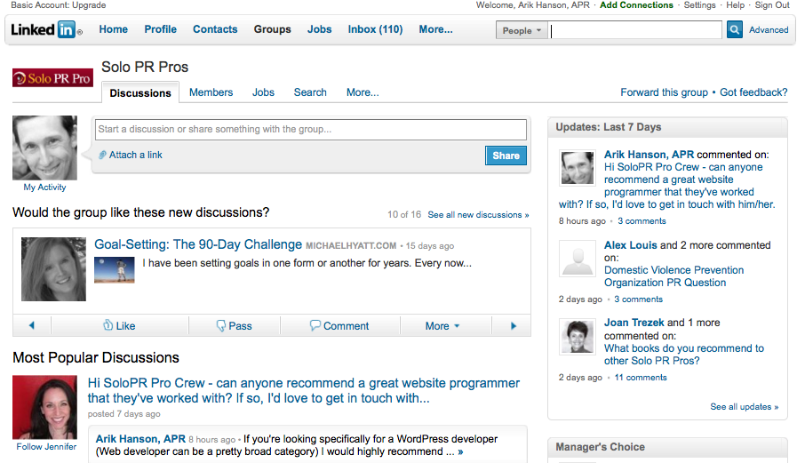Screen dimensions: 797x463
Task: Click See all new discussions link
Action: pyautogui.click(x=478, y=215)
